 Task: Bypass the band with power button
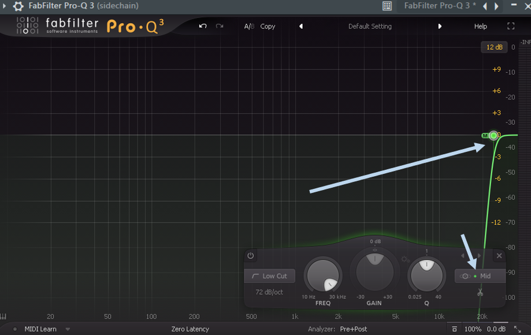pyautogui.click(x=250, y=255)
